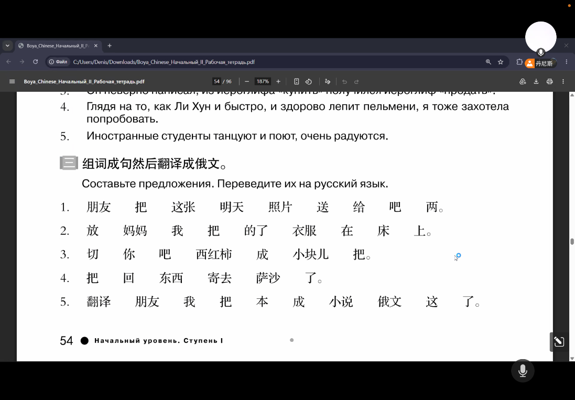Image resolution: width=575 pixels, height=400 pixels.
Task: Click the word 照片 in line 1
Action: click(280, 207)
